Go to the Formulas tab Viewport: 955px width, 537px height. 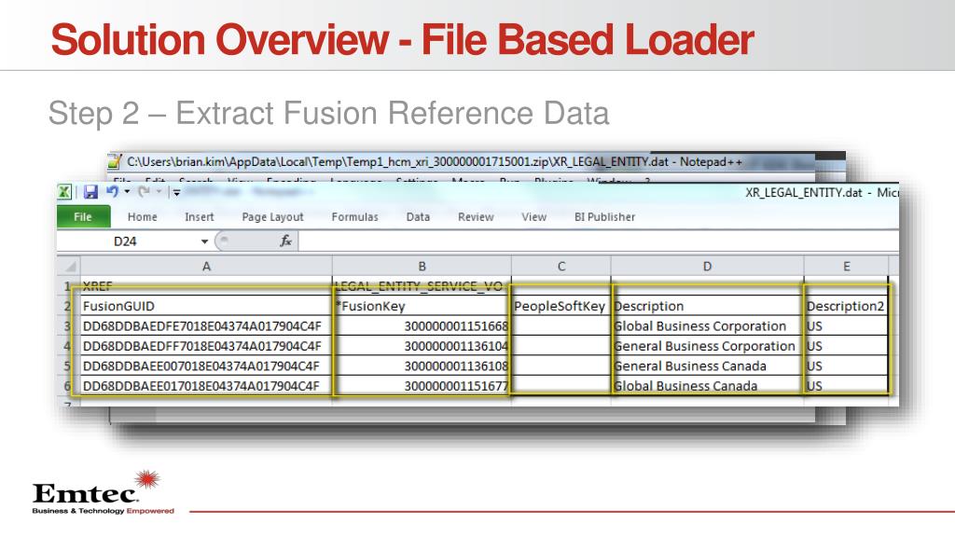pos(354,216)
